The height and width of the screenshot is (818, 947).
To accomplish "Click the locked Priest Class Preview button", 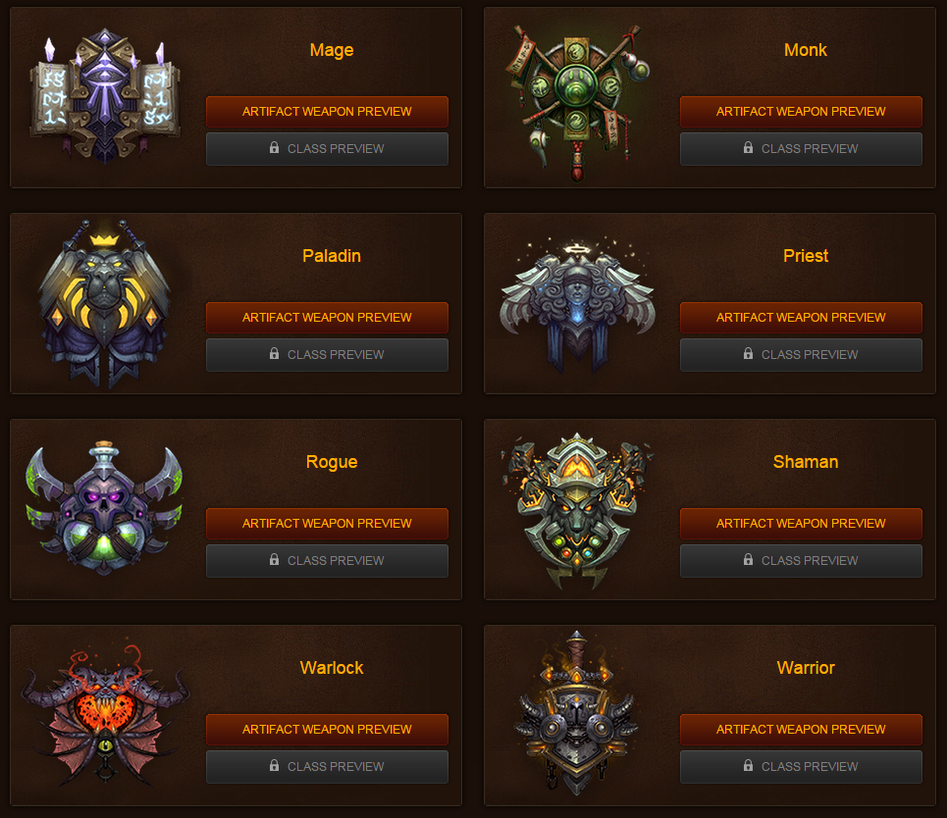I will click(801, 354).
